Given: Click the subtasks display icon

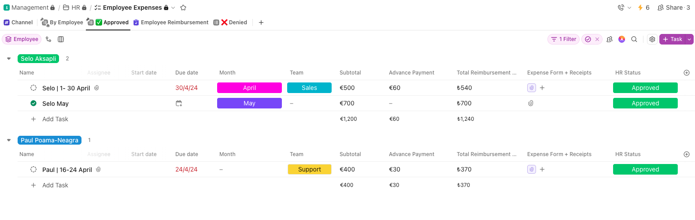Looking at the screenshot, I should click(48, 39).
